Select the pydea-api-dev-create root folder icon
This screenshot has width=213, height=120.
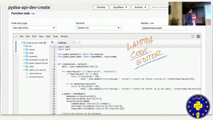click(x=25, y=43)
